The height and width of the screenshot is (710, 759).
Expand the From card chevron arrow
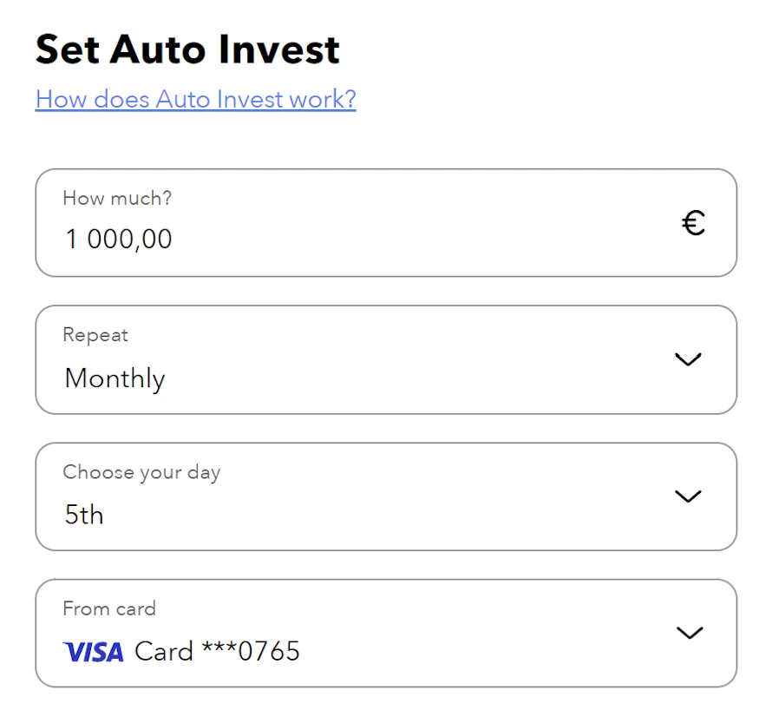point(690,633)
